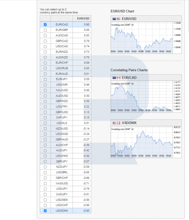Check the EUR/GBP checkbox
Image resolution: width=189 pixels, height=220 pixels.
point(45,30)
